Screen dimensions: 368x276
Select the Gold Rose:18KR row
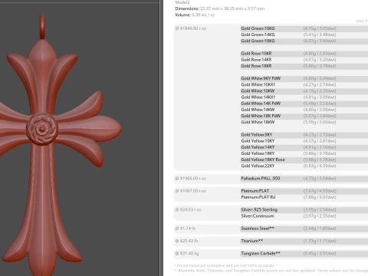[x=304, y=66]
